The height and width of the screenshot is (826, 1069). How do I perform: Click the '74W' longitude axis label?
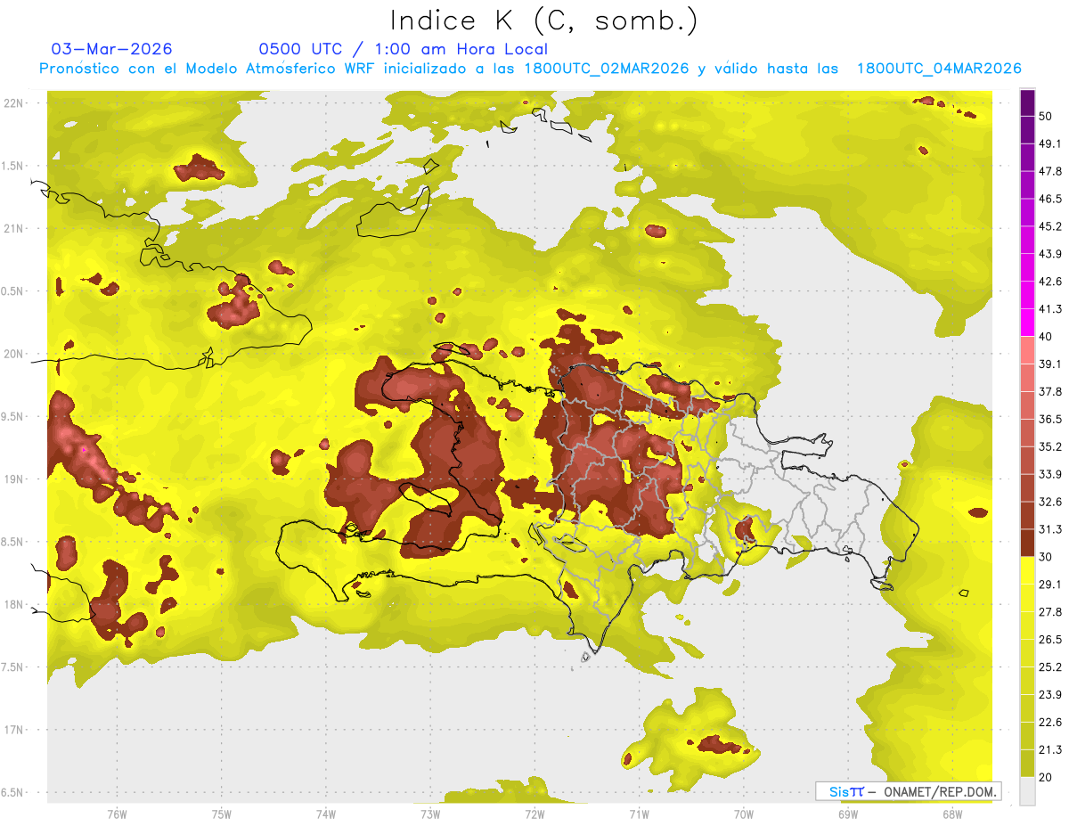(x=325, y=814)
